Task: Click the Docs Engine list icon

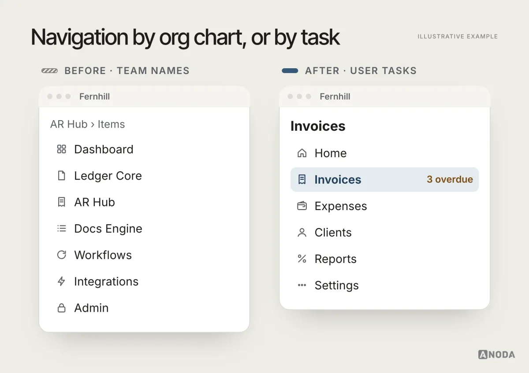Action: (x=62, y=229)
